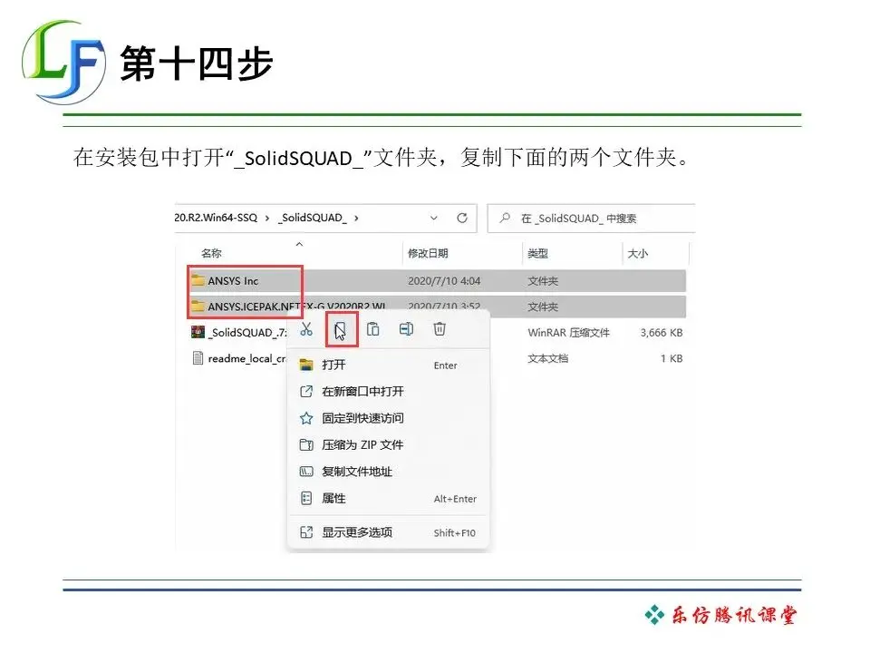Viewport: 870px width, 653px height.
Task: Click the ANSYS Inc folder icon
Action: (198, 280)
